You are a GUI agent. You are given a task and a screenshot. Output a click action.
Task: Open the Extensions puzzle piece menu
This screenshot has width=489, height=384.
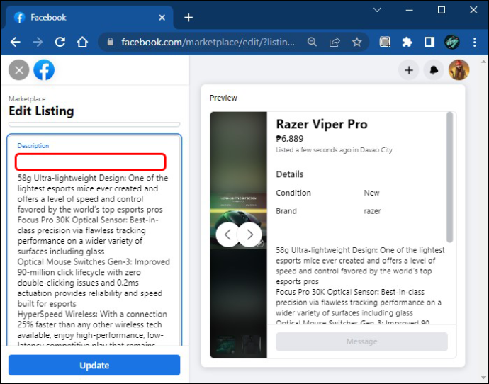(x=407, y=42)
